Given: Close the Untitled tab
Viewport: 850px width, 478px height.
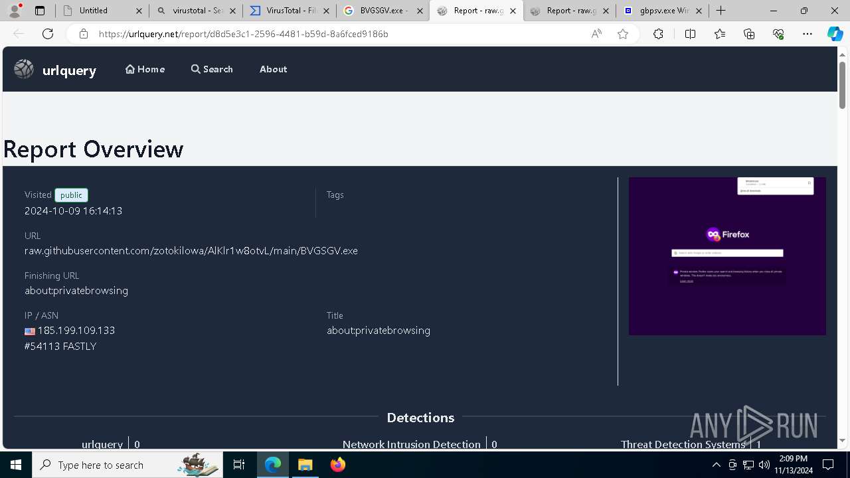Looking at the screenshot, I should [138, 11].
